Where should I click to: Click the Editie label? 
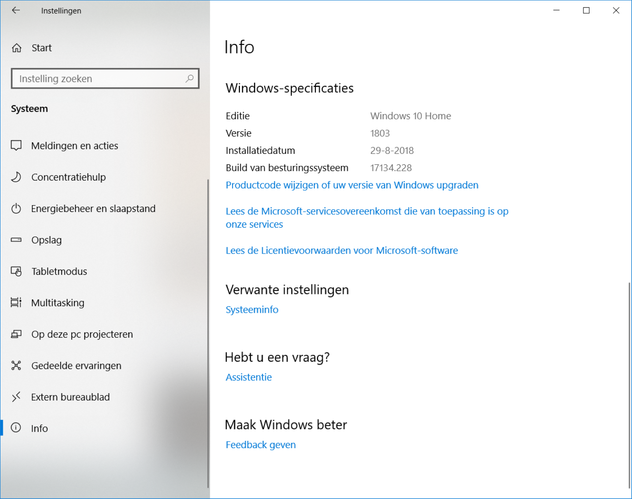pyautogui.click(x=238, y=116)
